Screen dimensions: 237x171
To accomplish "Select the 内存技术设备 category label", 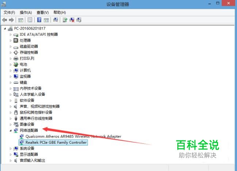I will [x=31, y=88].
